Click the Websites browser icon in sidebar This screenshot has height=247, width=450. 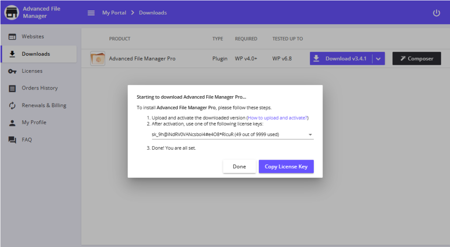12,37
